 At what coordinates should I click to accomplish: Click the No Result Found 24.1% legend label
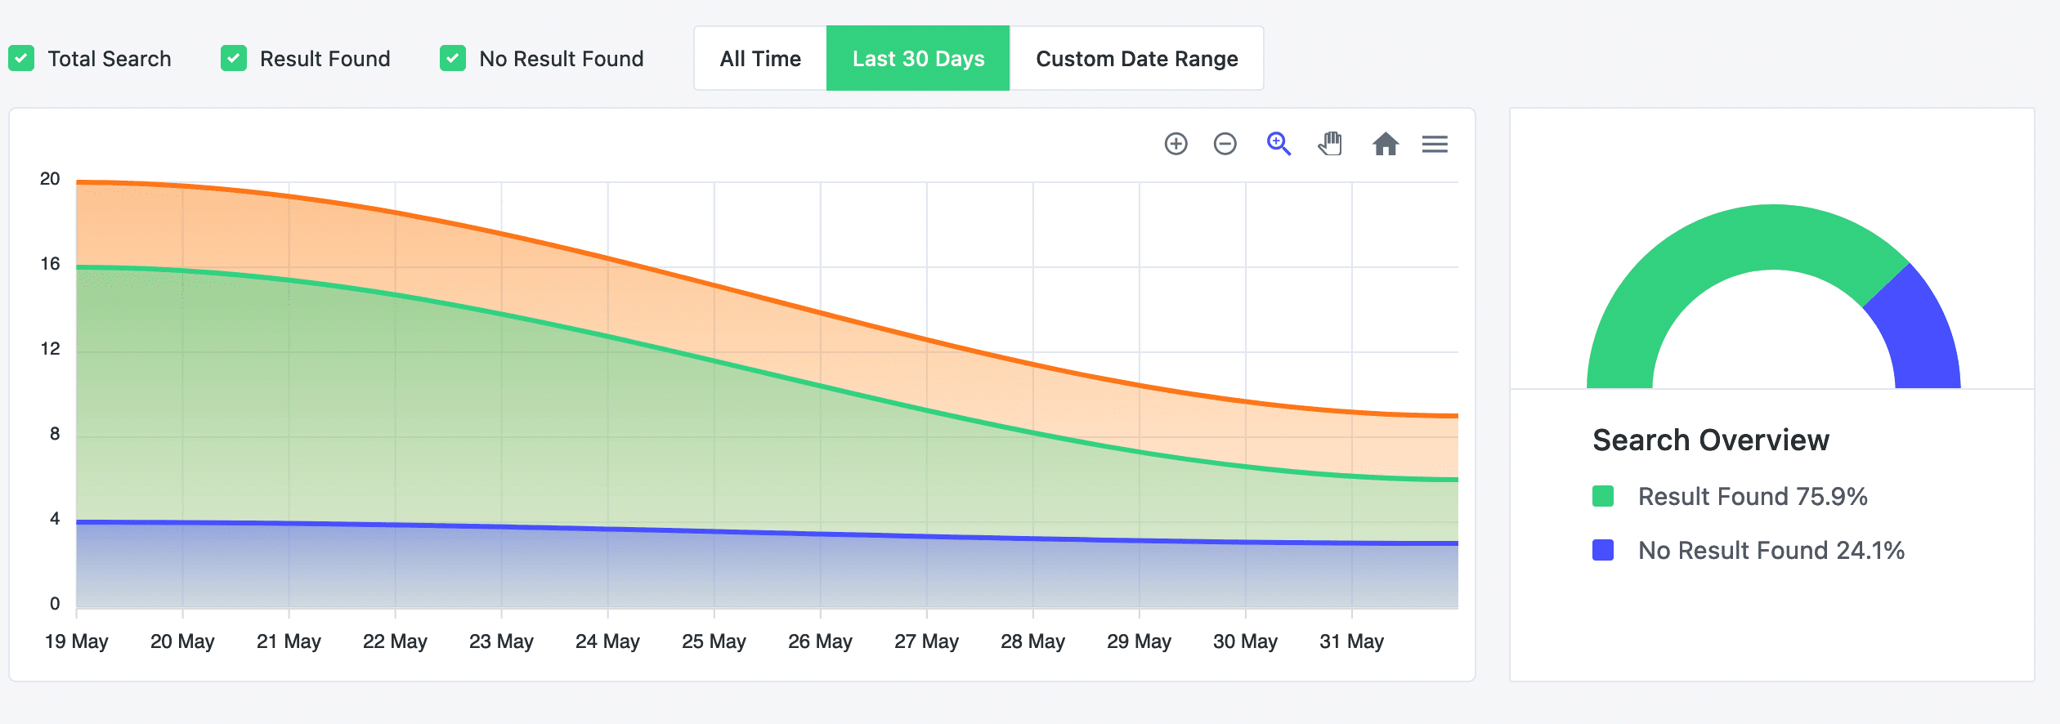point(1771,550)
